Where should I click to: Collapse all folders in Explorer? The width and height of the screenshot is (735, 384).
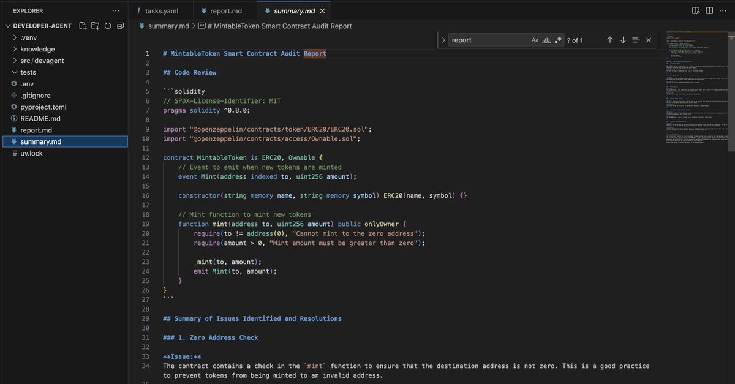pyautogui.click(x=120, y=26)
